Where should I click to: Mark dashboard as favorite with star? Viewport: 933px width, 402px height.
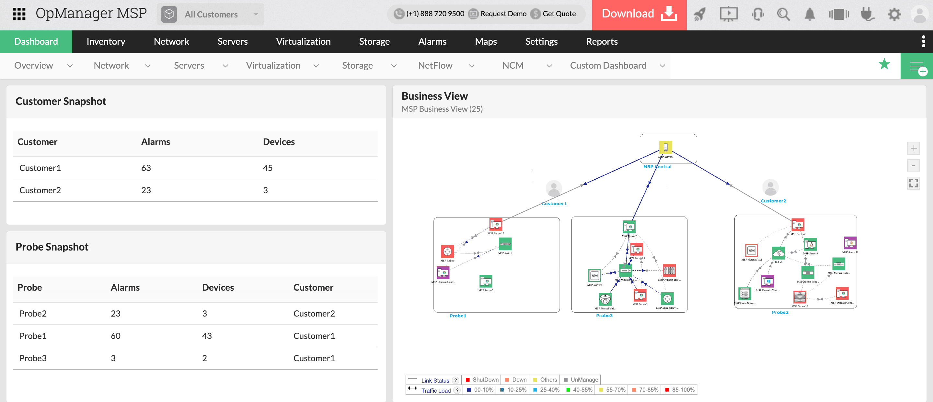point(884,64)
